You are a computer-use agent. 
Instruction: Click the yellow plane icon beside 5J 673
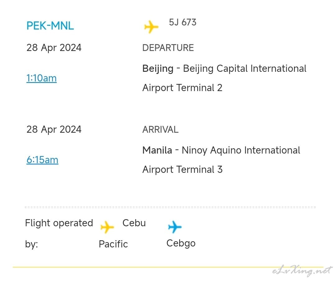[151, 27]
